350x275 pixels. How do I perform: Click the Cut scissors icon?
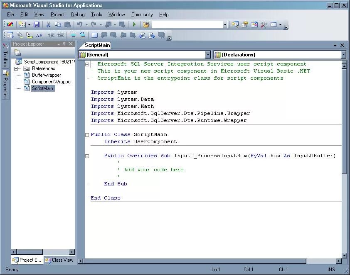tap(48, 24)
